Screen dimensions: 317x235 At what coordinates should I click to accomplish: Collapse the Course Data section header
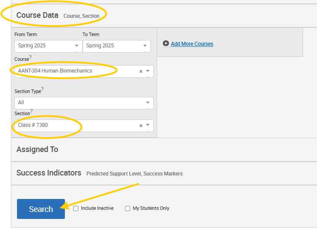click(37, 15)
